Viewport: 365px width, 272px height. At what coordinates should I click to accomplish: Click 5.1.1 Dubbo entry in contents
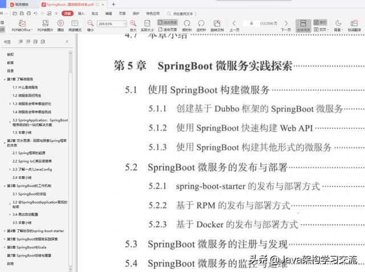(x=246, y=109)
